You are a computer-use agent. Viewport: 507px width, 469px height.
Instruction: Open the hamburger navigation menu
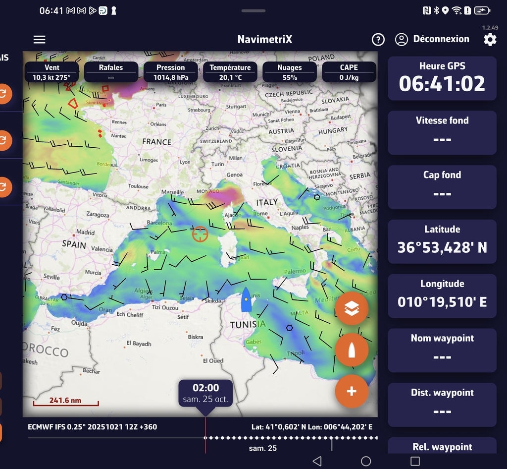click(x=39, y=40)
